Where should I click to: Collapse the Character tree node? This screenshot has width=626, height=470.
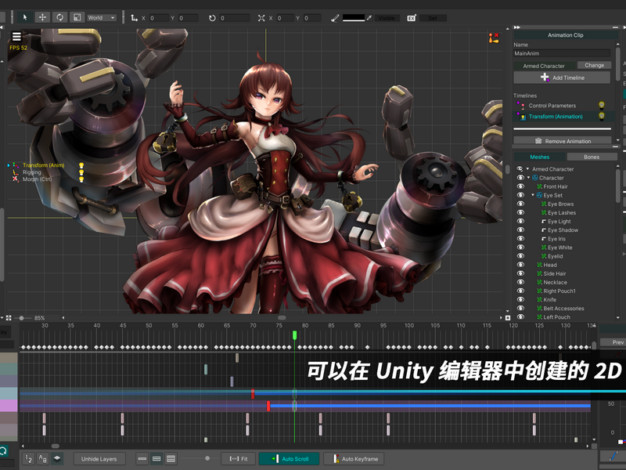coord(529,178)
